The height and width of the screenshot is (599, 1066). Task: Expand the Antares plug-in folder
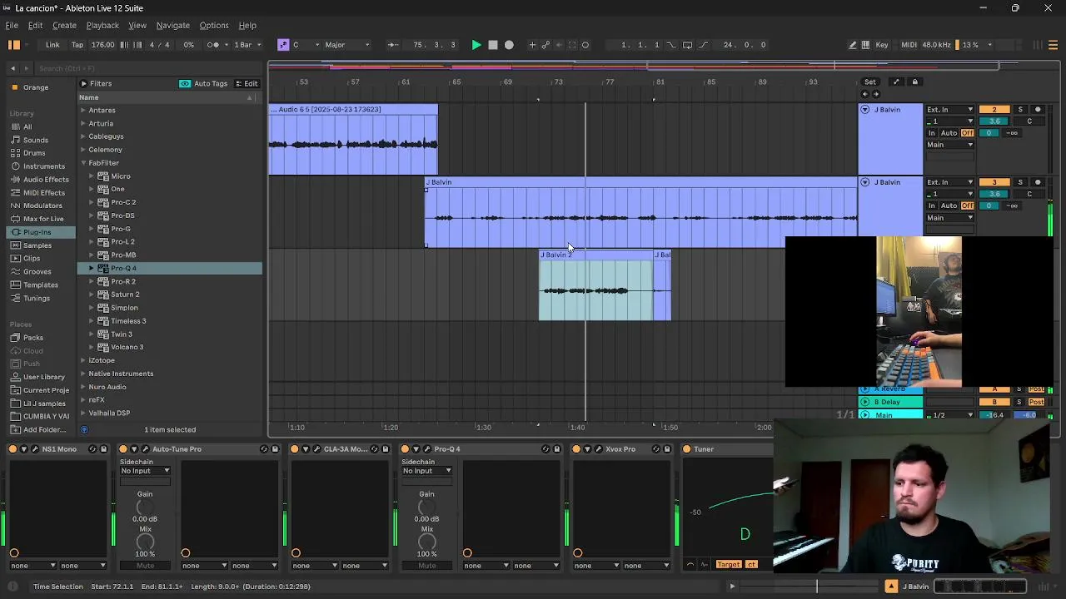[x=83, y=110]
